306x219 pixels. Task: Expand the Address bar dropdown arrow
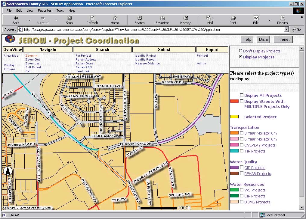coord(286,29)
